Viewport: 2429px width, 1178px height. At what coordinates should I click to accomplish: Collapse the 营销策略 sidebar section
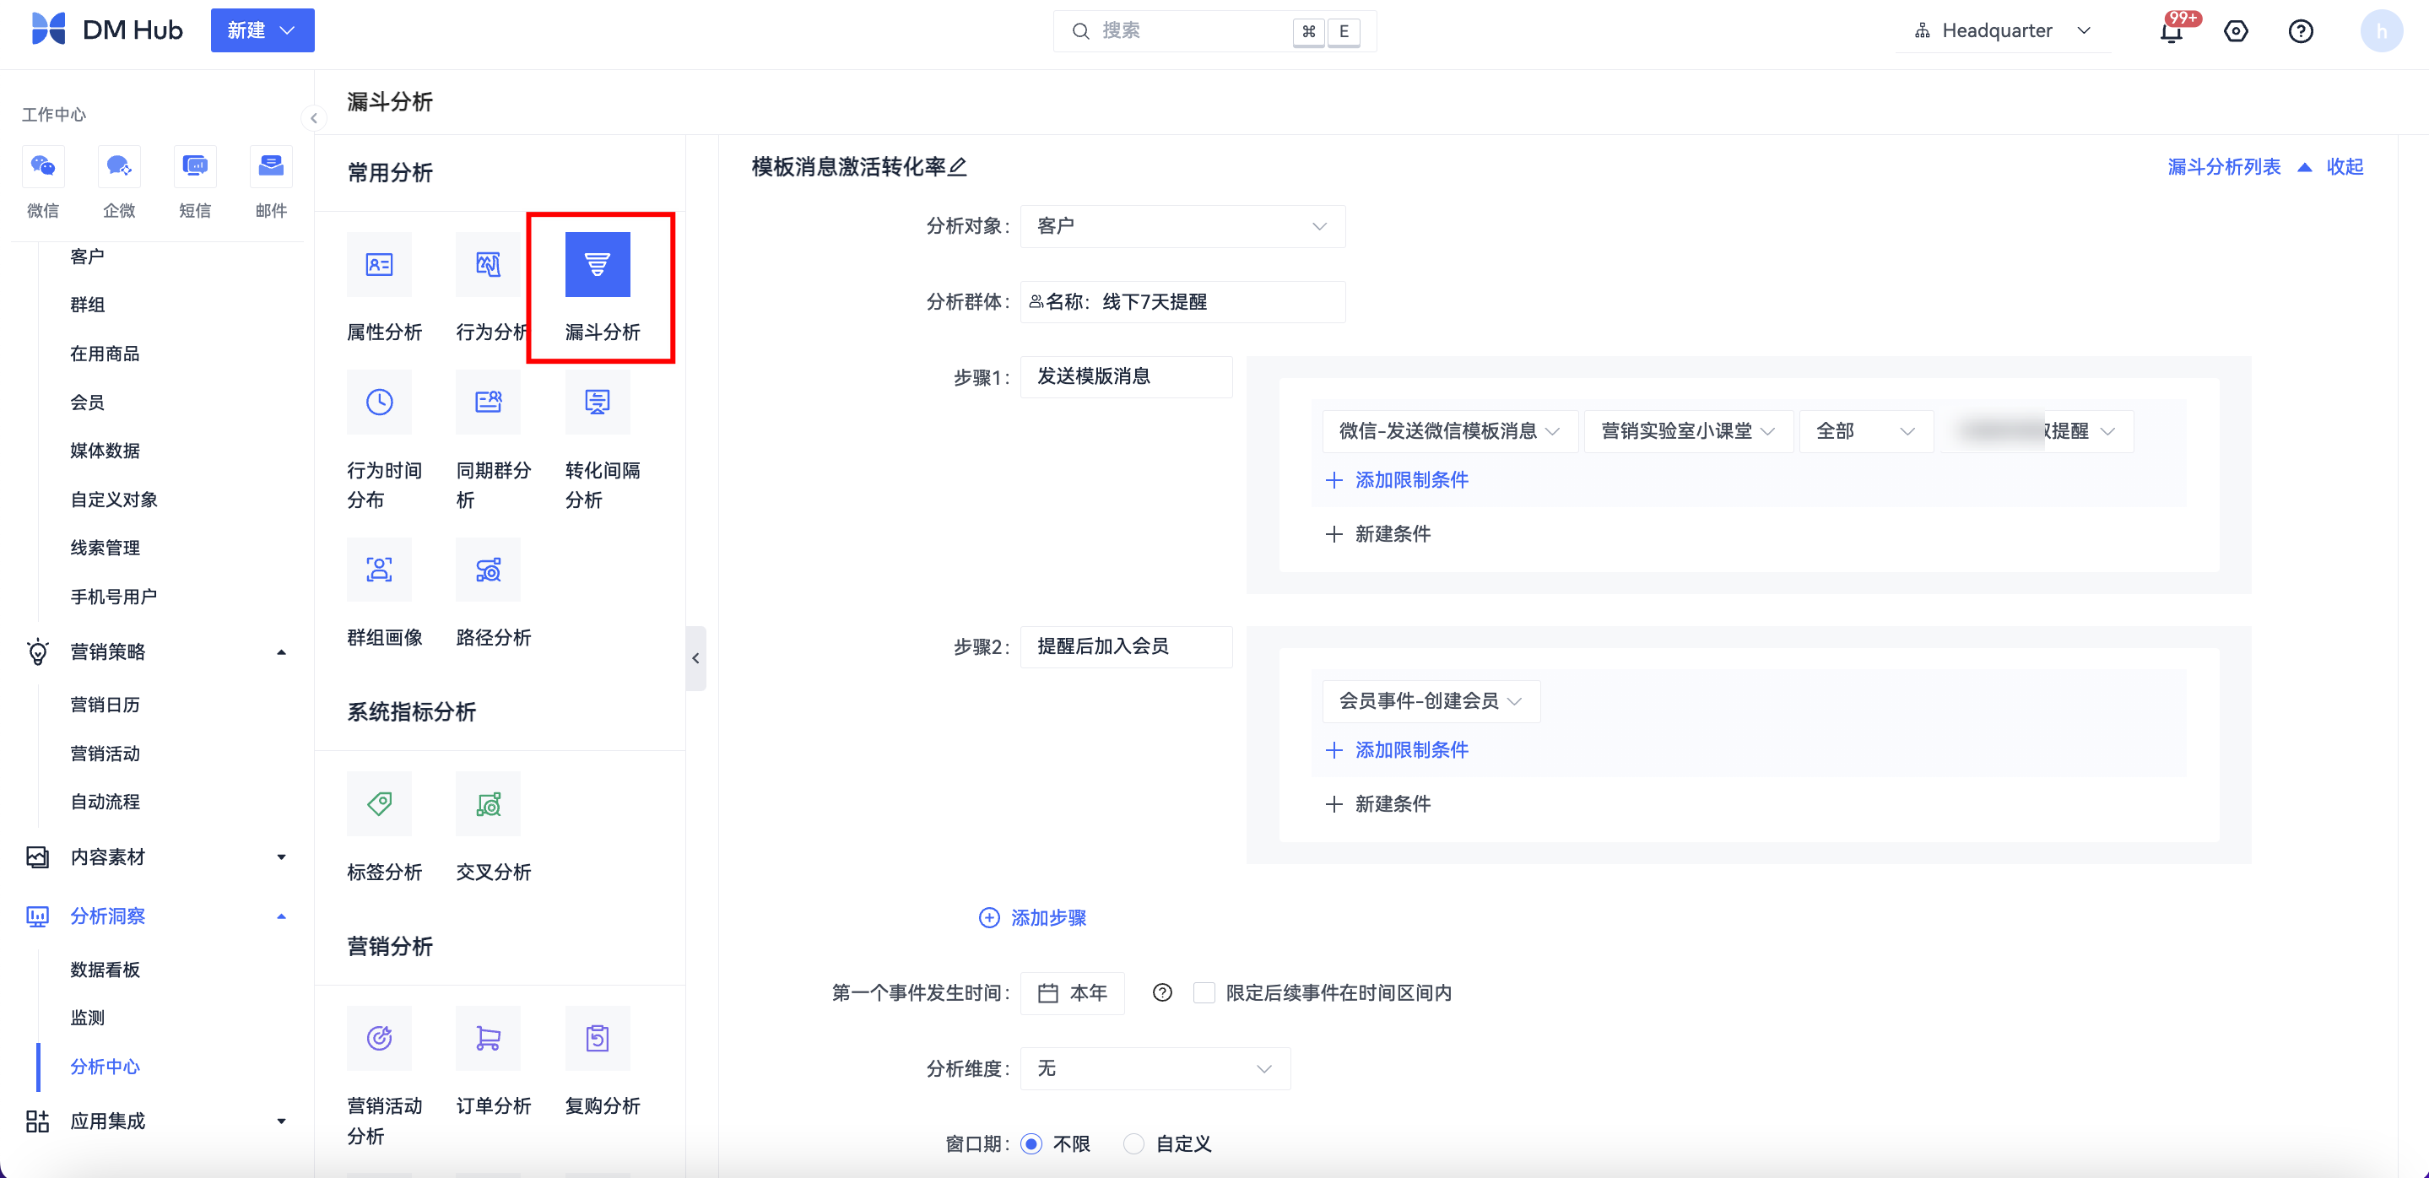coord(281,651)
